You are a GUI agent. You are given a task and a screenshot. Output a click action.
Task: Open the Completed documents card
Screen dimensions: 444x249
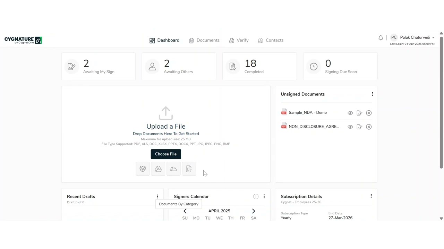[x=260, y=66]
